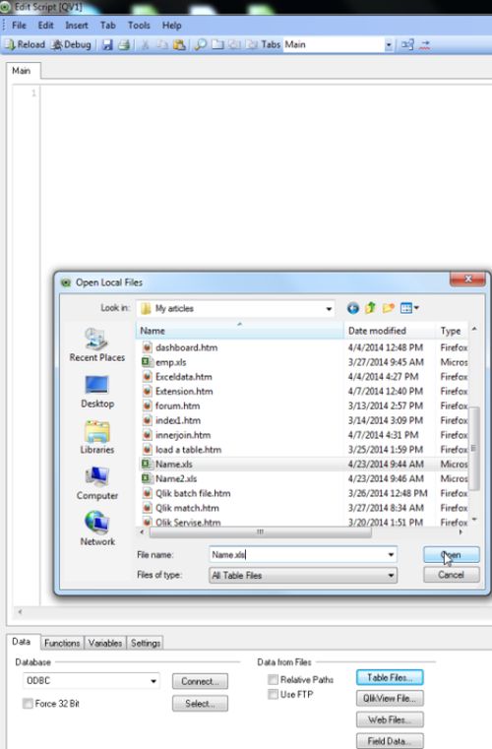Viewport: 492px width, 749px height.
Task: Switch to the Variables tab
Action: tap(105, 643)
